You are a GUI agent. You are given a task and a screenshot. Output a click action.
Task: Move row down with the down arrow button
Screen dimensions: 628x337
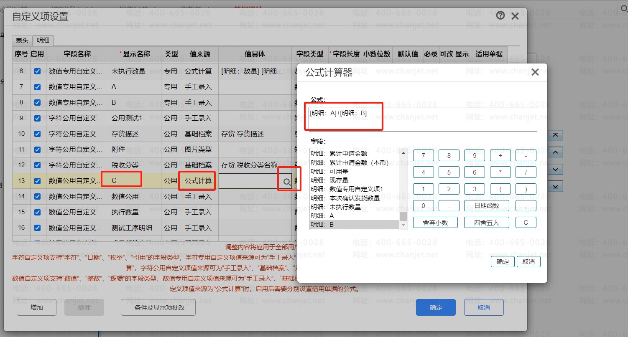coord(555,169)
